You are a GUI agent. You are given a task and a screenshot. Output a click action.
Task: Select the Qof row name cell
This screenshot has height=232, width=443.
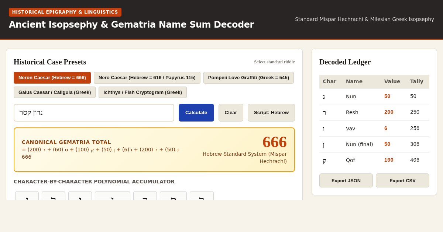350,160
